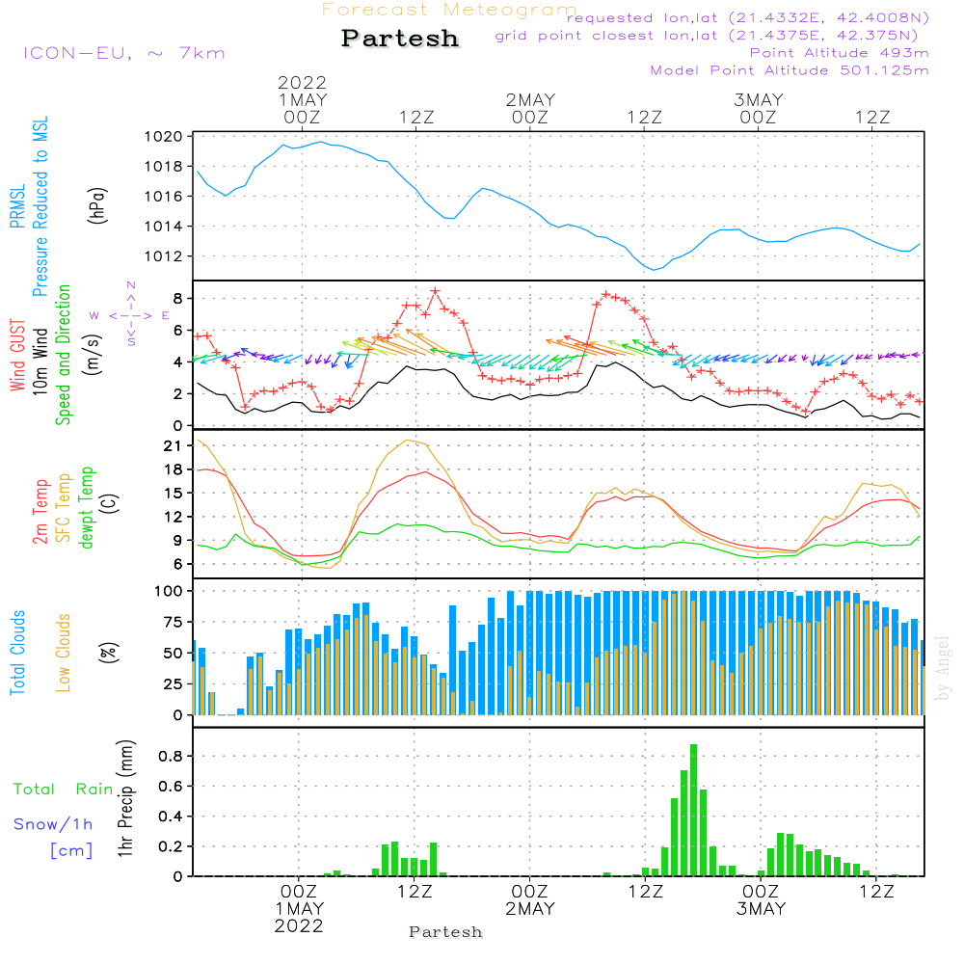Click the (%) cloud unit label
This screenshot has width=964, height=964.
108,653
